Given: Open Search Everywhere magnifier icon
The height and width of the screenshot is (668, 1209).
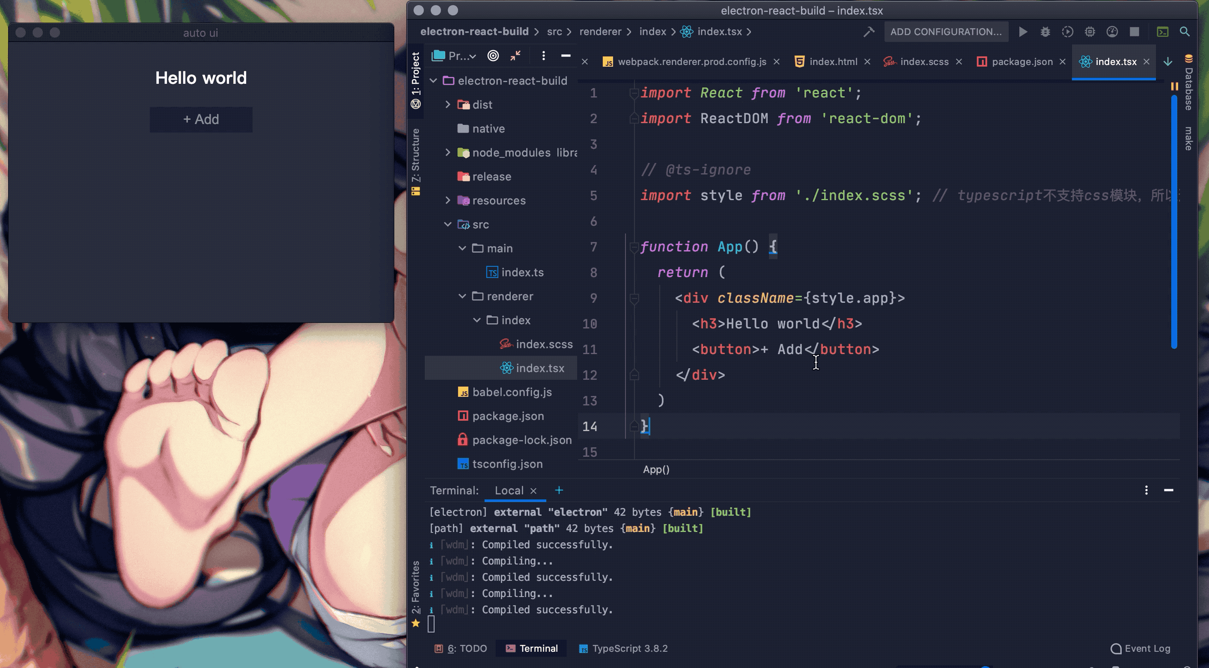Looking at the screenshot, I should tap(1185, 32).
